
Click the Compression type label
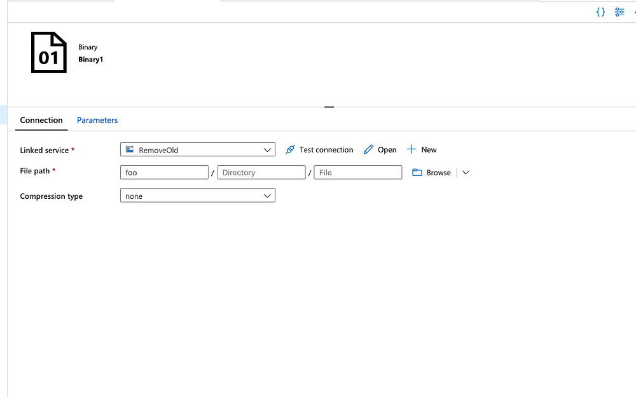51,196
